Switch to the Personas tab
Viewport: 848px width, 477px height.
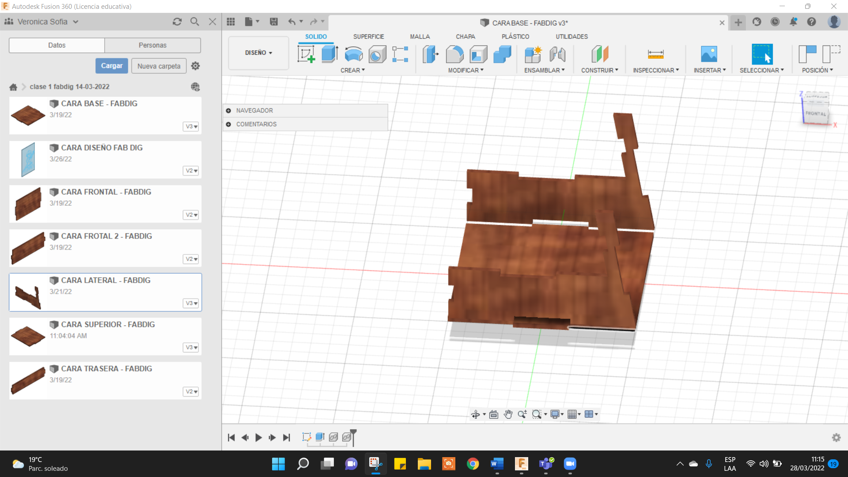152,45
